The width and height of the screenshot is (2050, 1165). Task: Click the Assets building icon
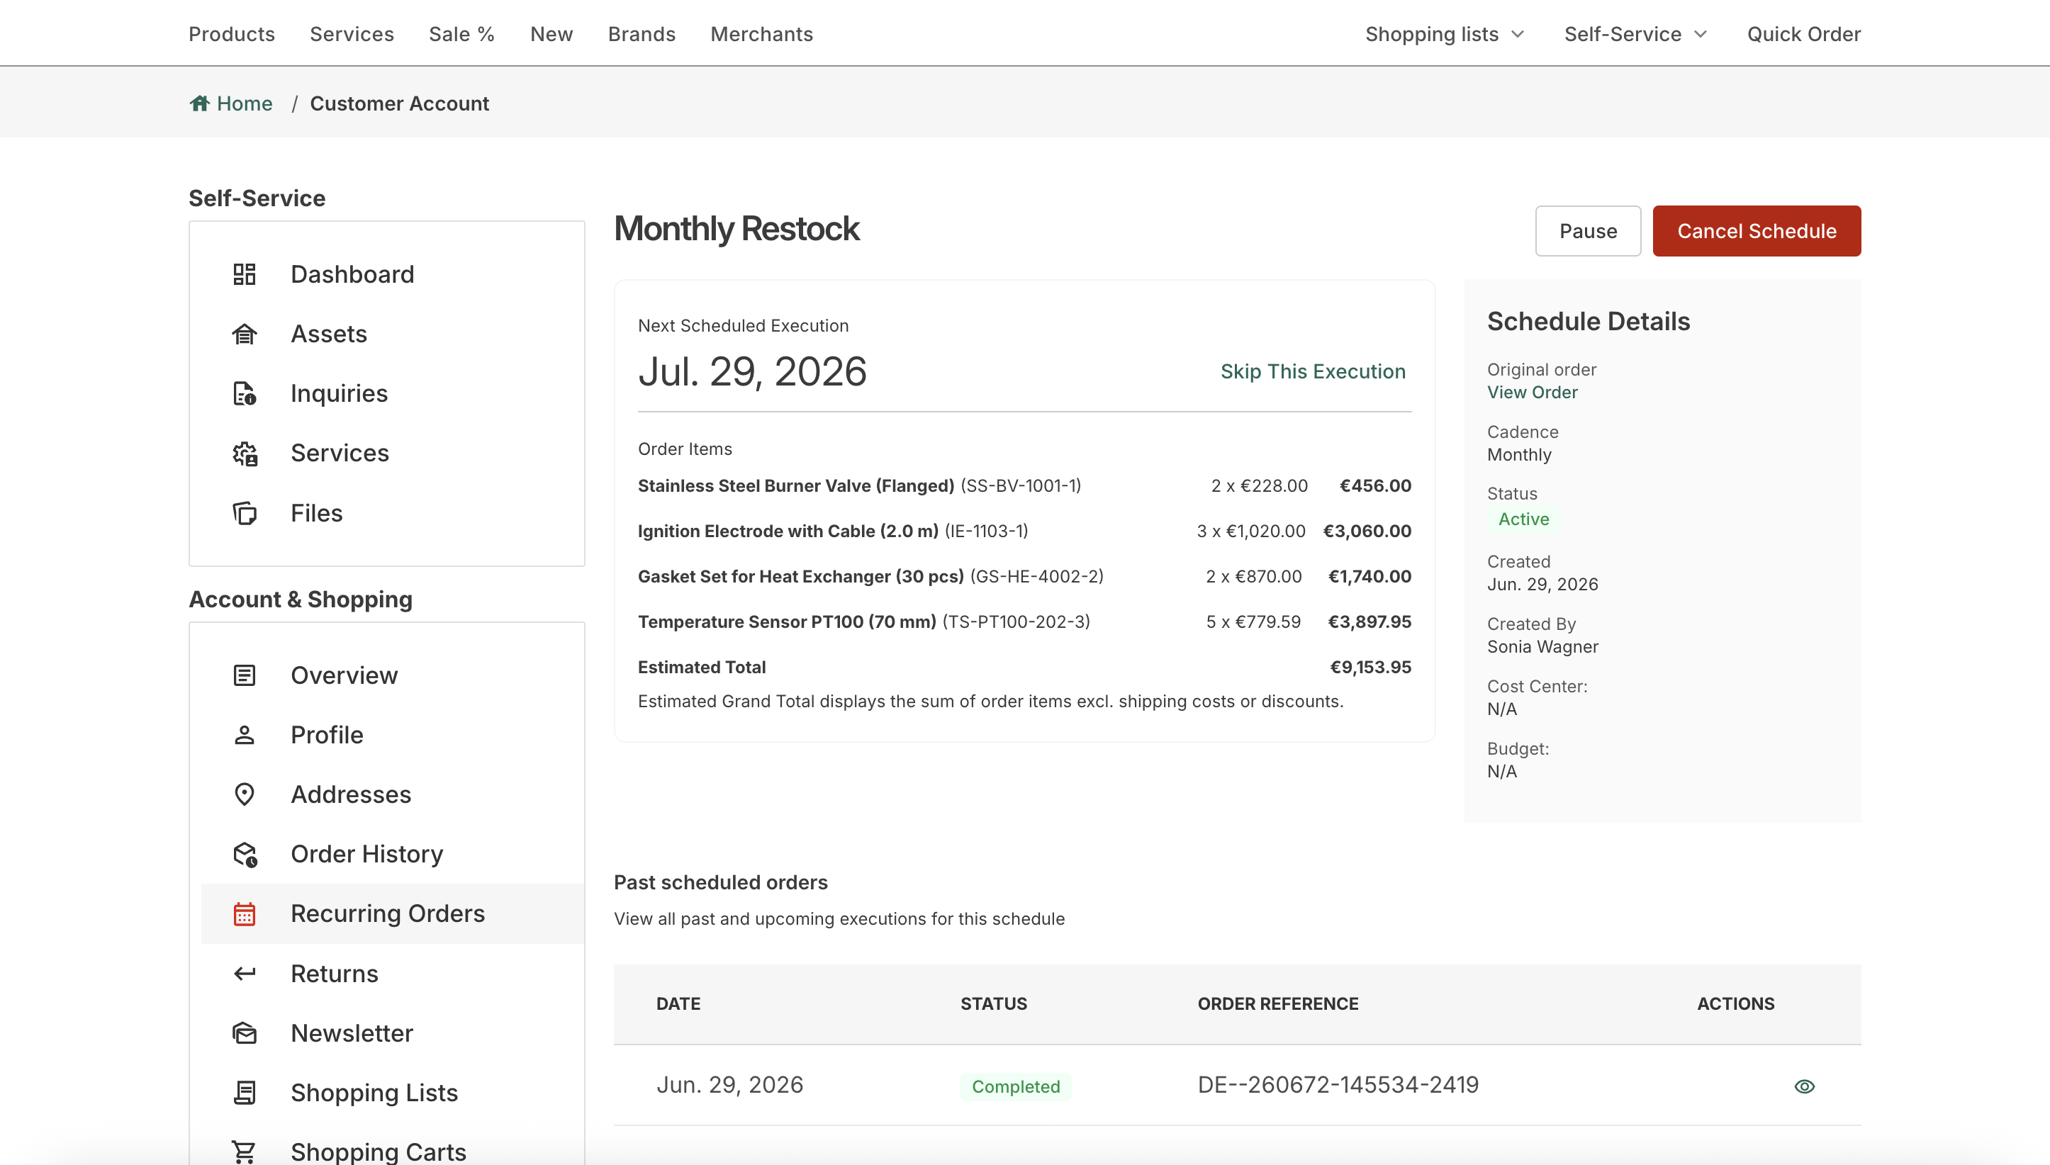tap(244, 334)
